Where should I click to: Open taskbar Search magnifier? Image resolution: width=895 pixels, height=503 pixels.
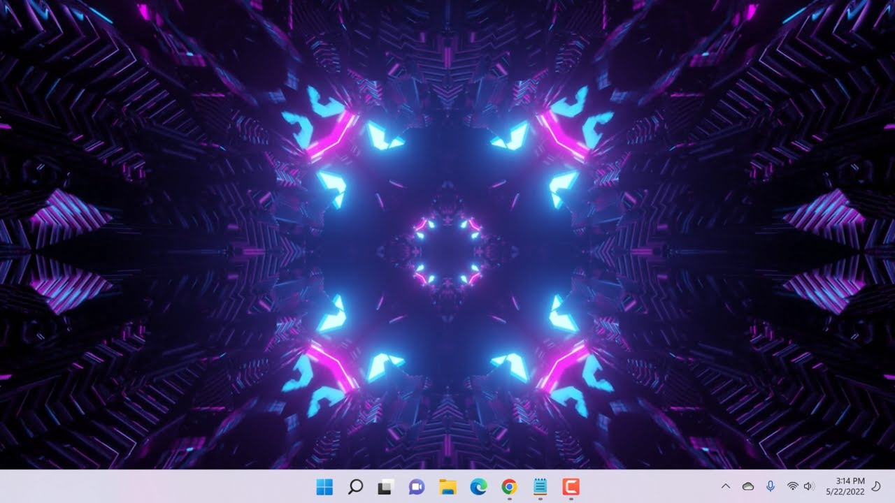355,486
